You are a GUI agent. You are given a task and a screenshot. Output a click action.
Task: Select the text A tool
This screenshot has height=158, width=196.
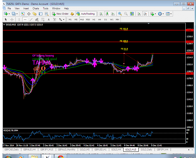pos(49,19)
